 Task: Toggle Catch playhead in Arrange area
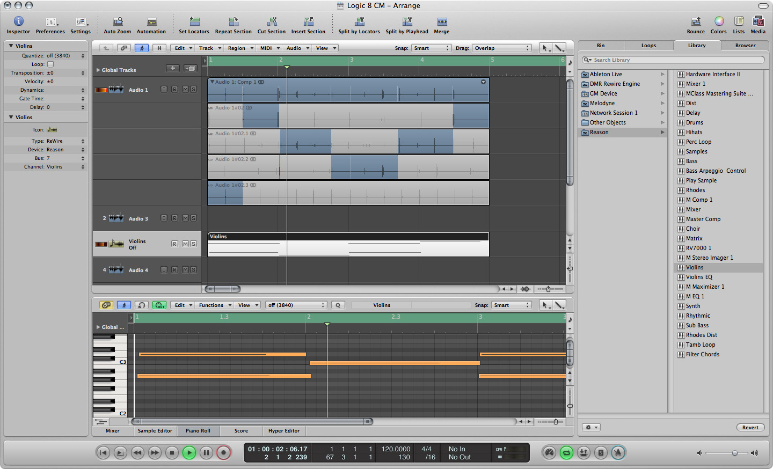(142, 48)
